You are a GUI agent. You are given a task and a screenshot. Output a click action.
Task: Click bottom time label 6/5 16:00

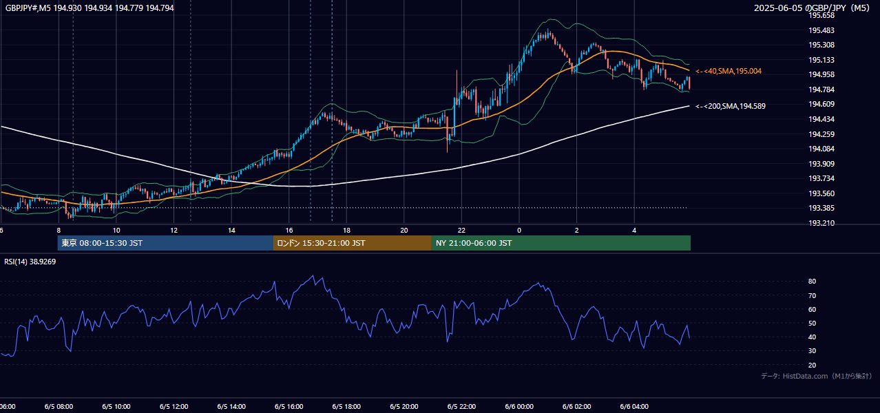[289, 407]
